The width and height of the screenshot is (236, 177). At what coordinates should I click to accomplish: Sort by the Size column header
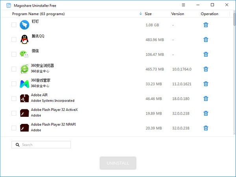click(x=148, y=14)
